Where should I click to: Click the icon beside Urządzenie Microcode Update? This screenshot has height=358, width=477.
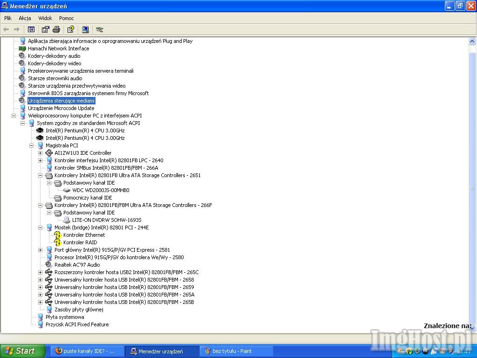pyautogui.click(x=22, y=108)
